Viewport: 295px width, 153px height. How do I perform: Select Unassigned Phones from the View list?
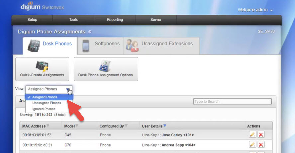47,103
